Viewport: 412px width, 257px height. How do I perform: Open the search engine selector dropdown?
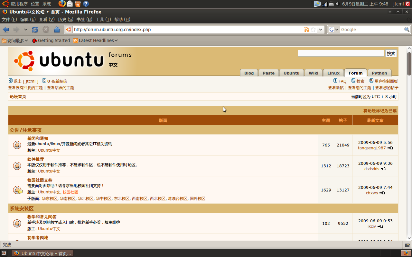(x=334, y=30)
